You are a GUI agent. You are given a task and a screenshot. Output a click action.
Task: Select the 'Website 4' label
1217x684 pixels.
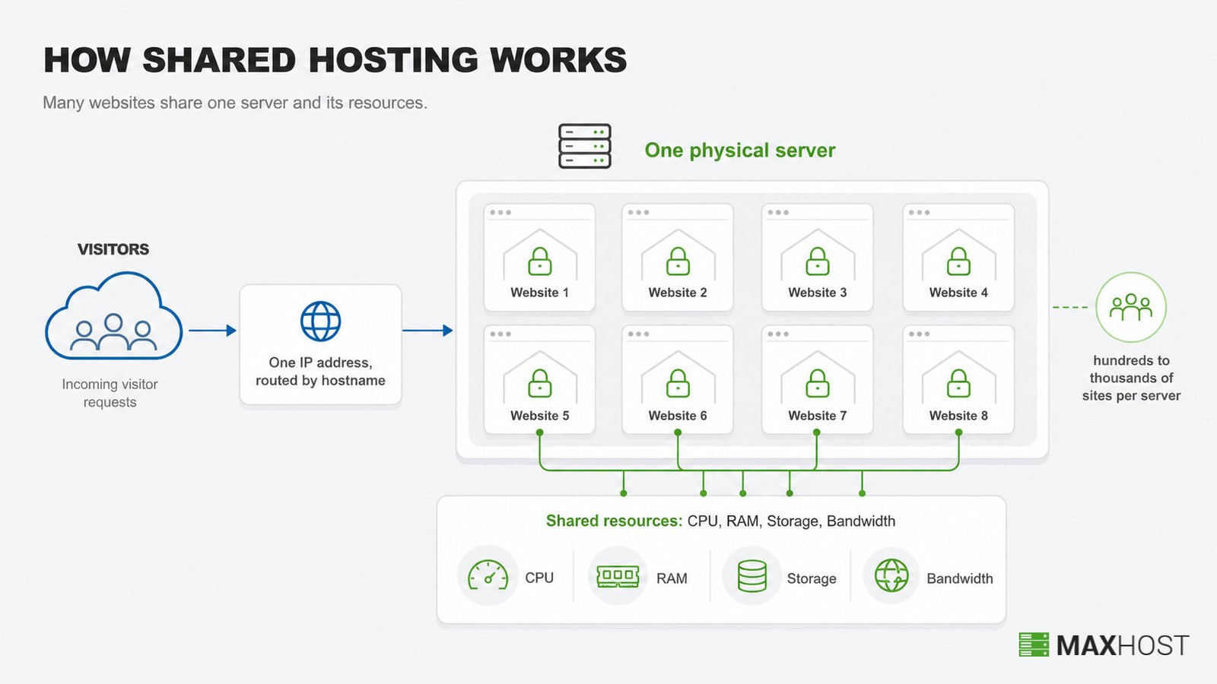tap(958, 293)
